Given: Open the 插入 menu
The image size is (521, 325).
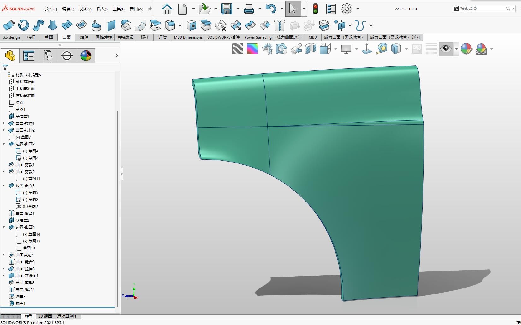Looking at the screenshot, I should tap(101, 9).
